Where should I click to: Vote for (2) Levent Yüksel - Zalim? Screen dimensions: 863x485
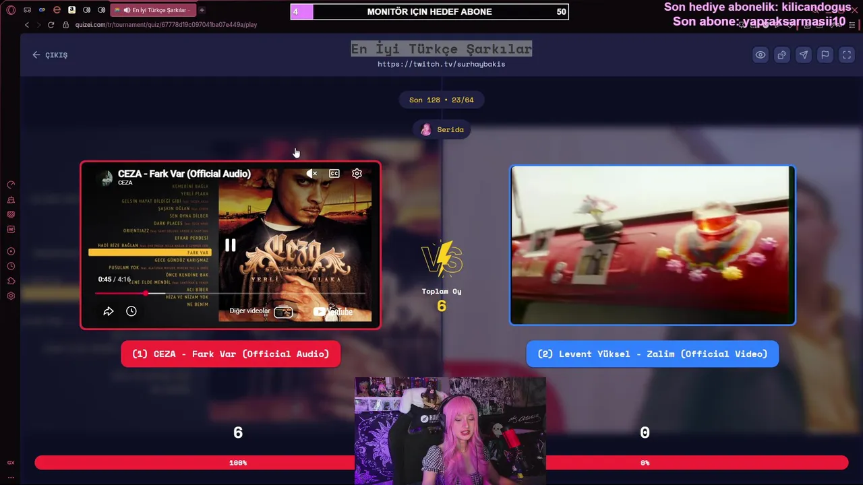652,354
